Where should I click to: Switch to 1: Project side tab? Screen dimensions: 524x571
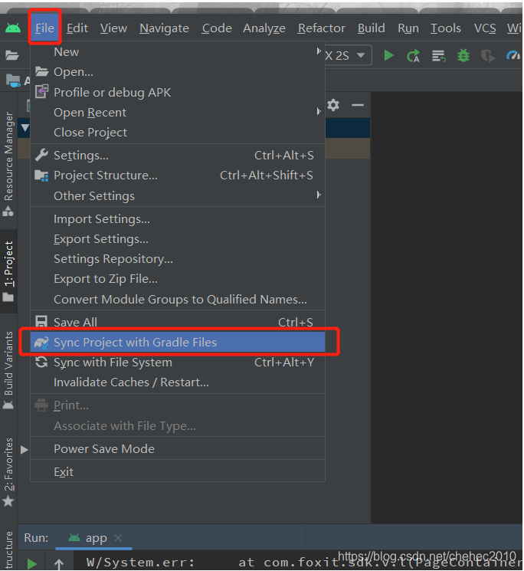(x=8, y=271)
